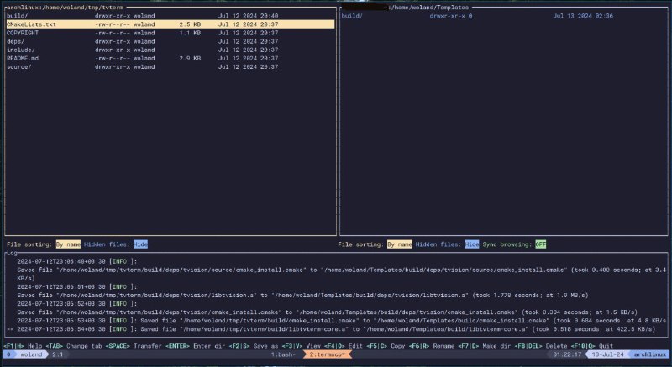Toggle 'Hide' hidden files under the tvterm panel
The image size is (672, 367).
(x=140, y=244)
